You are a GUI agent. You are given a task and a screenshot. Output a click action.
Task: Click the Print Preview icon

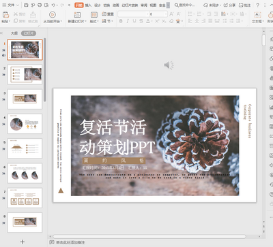[46, 5]
